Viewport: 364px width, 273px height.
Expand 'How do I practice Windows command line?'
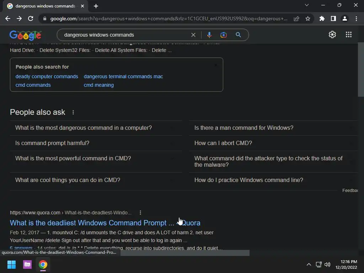273,180
